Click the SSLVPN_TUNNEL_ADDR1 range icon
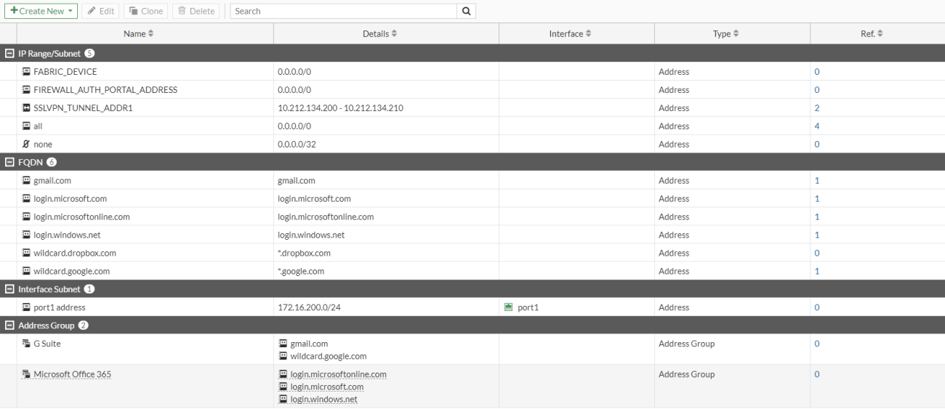Screen dimensions: 945x409 (27, 108)
